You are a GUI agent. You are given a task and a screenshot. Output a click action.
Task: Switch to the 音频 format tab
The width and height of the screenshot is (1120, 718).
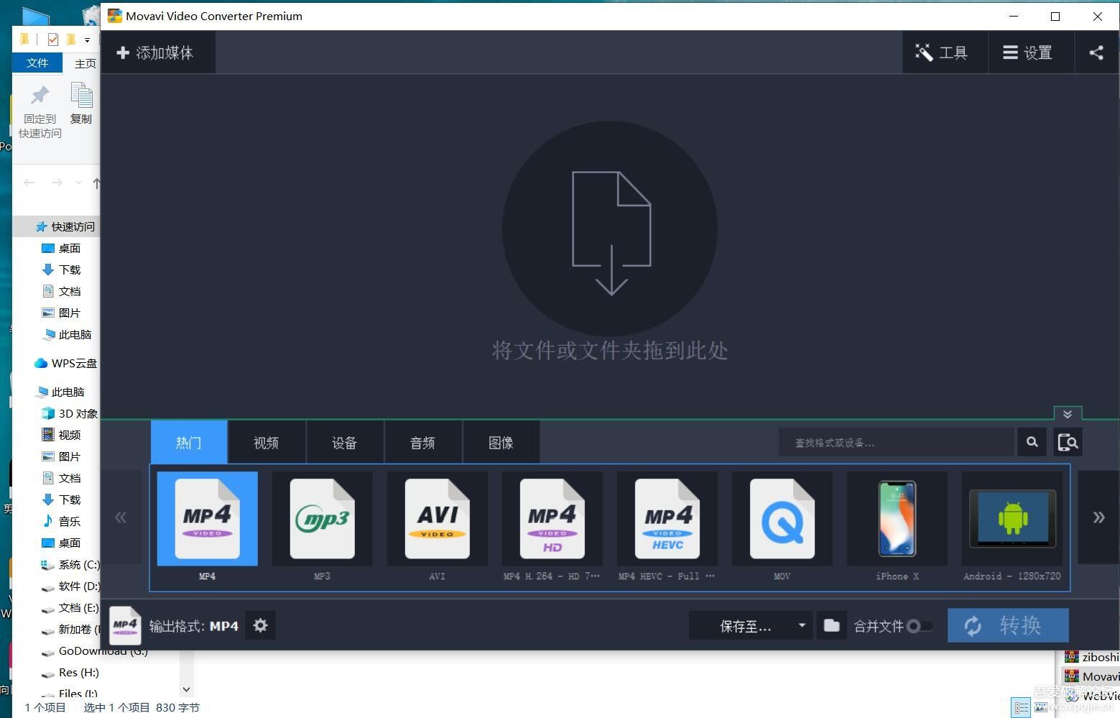422,442
